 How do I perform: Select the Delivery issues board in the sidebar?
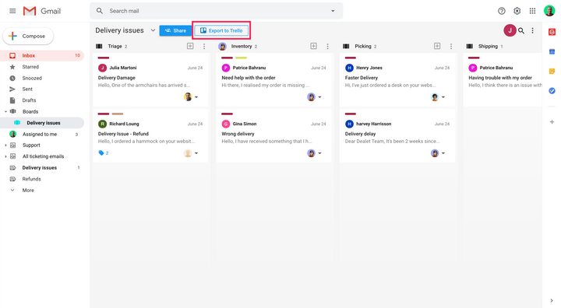click(x=42, y=123)
